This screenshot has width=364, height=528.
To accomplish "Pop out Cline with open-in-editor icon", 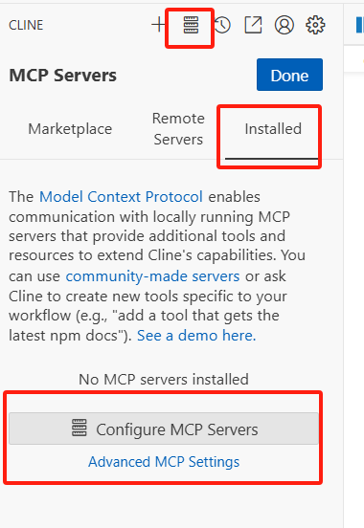I will tap(253, 25).
